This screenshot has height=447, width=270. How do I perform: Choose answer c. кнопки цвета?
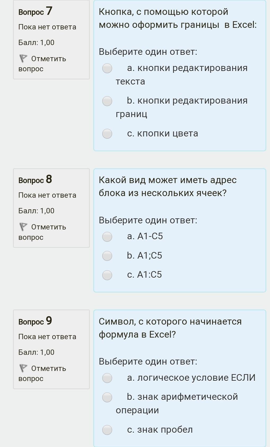coord(107,134)
